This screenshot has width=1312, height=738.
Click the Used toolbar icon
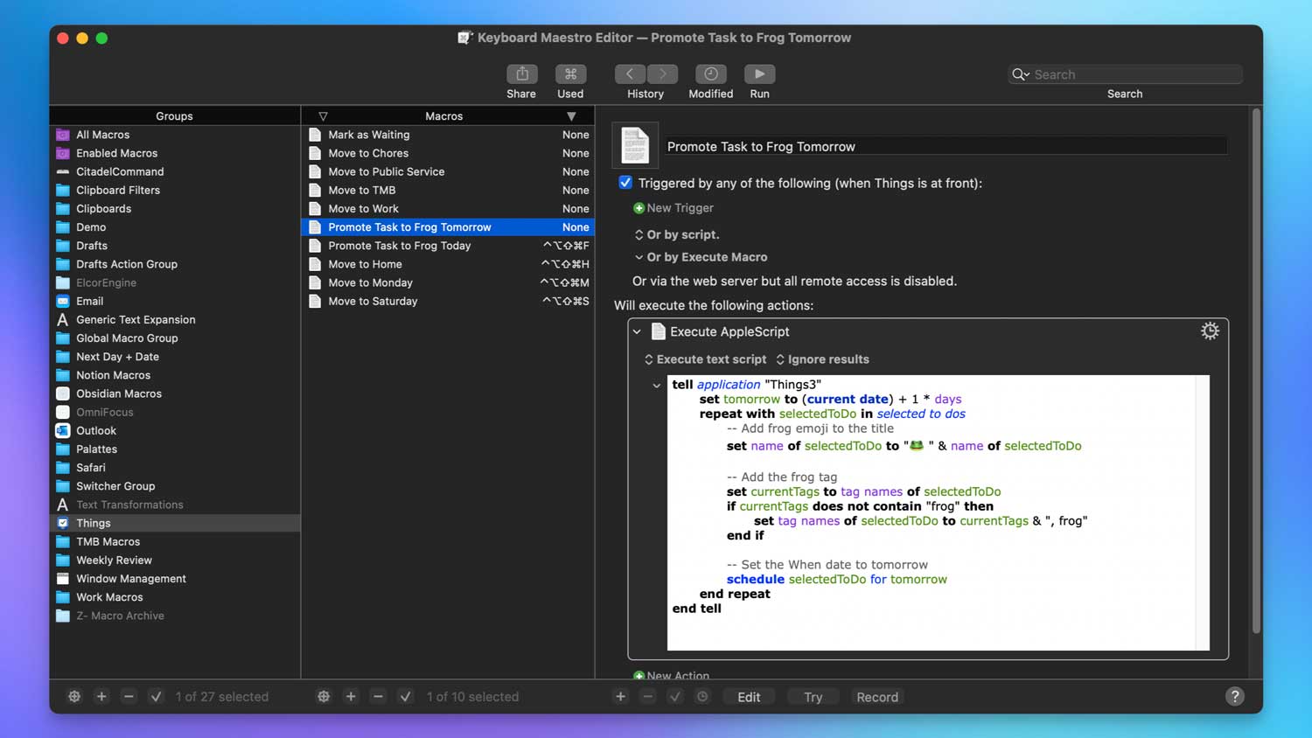(570, 73)
